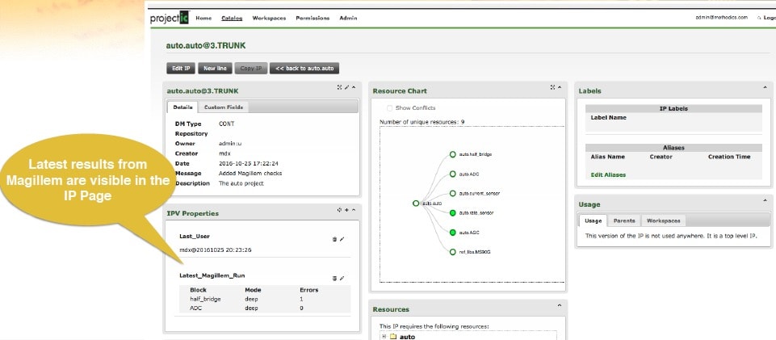Viewport: 776px width, 340px height.
Task: Click the Logout link
Action: tap(768, 17)
